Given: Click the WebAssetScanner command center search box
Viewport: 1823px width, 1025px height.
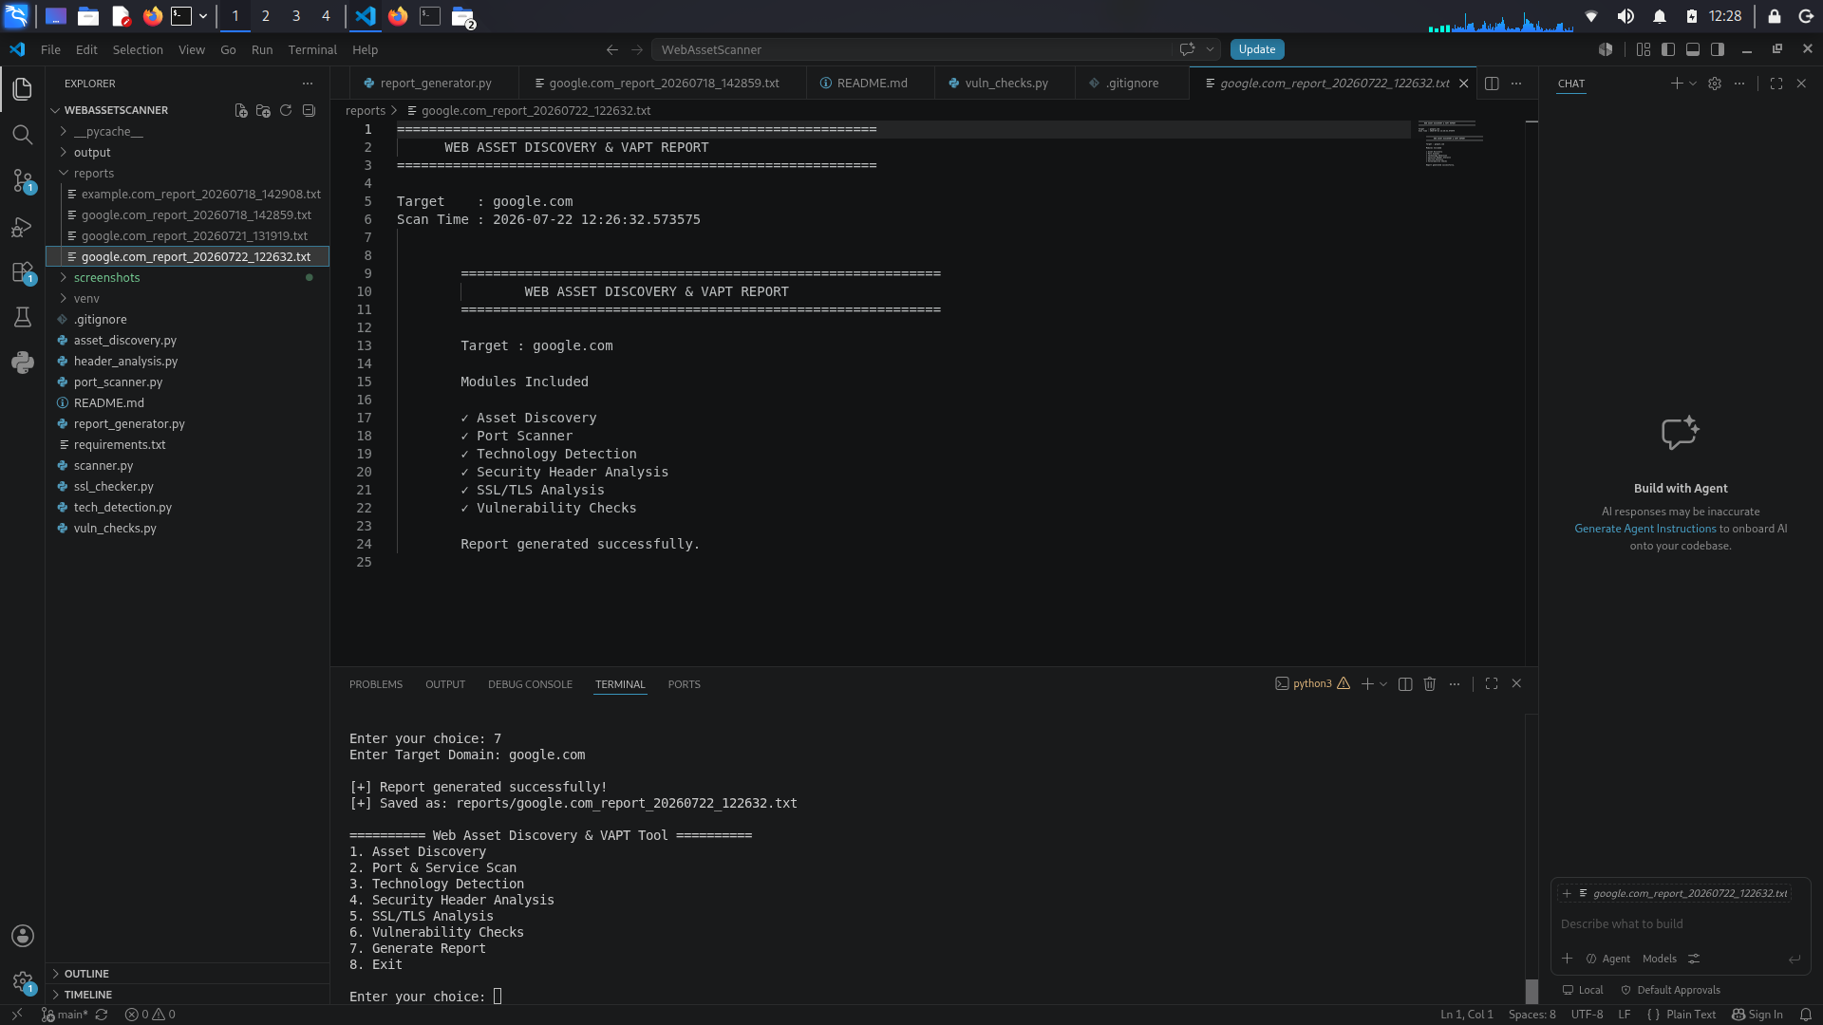Looking at the screenshot, I should 912,49.
